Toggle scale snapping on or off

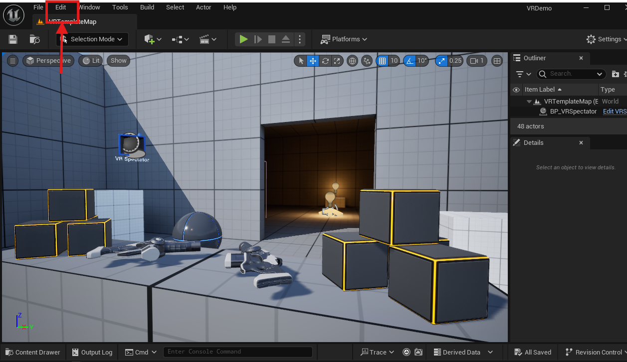coord(441,61)
